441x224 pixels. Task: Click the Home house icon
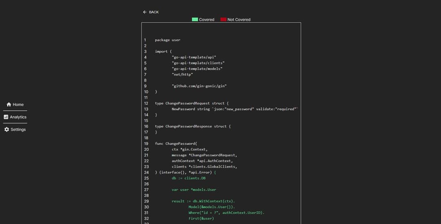(x=9, y=104)
